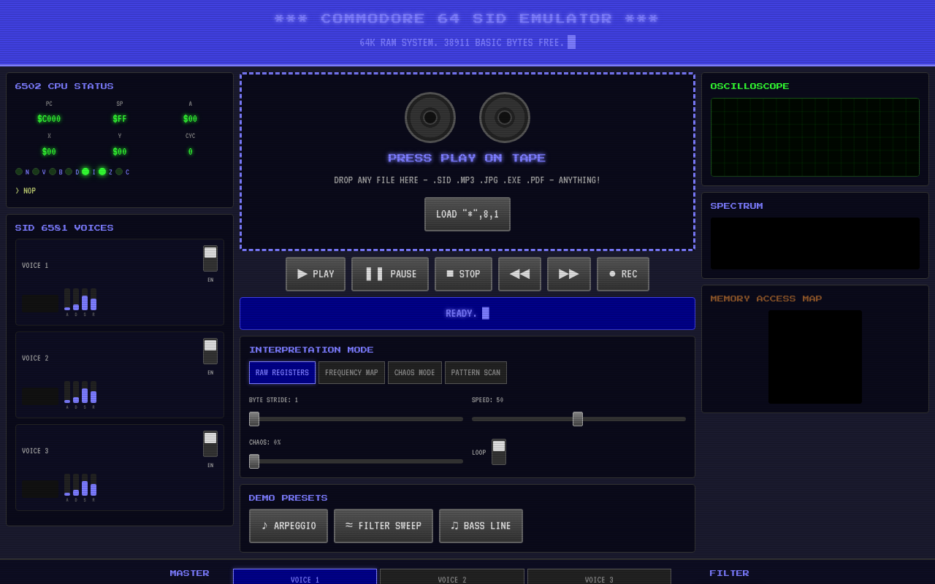Image resolution: width=935 pixels, height=584 pixels.
Task: Toggle the EN switch for Voice 1
Action: tap(210, 258)
